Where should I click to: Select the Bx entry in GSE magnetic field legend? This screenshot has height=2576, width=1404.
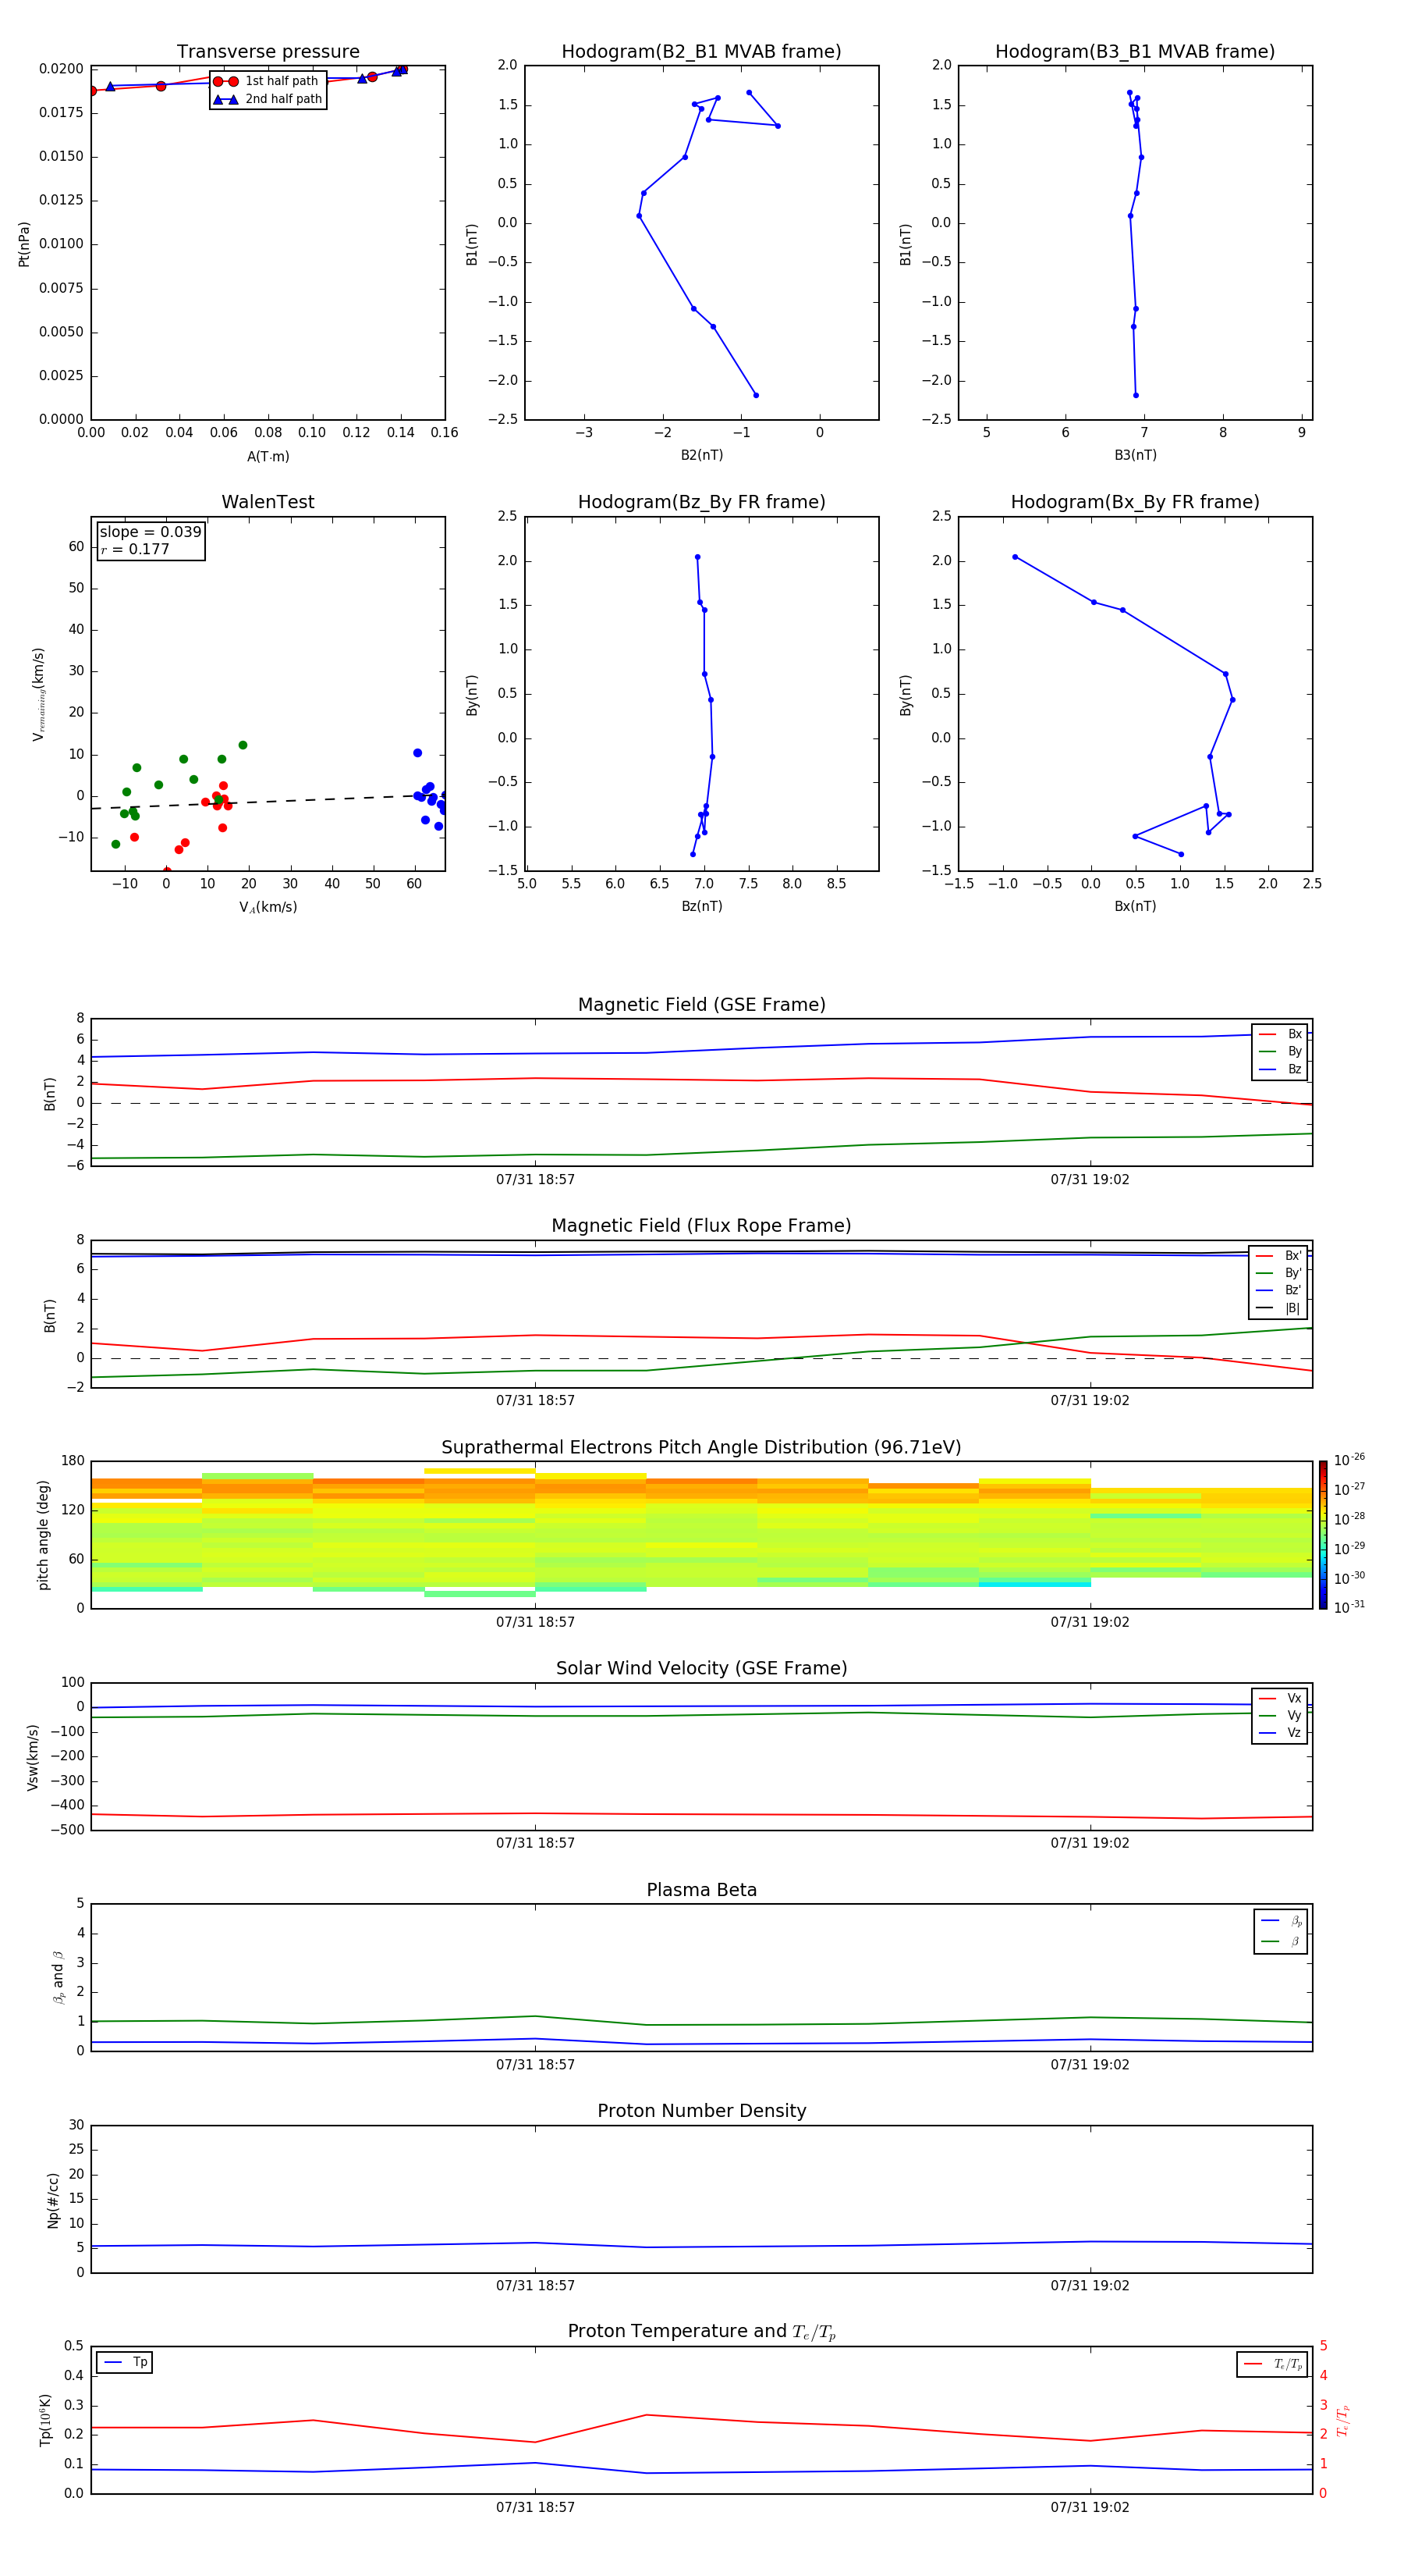point(1280,1034)
